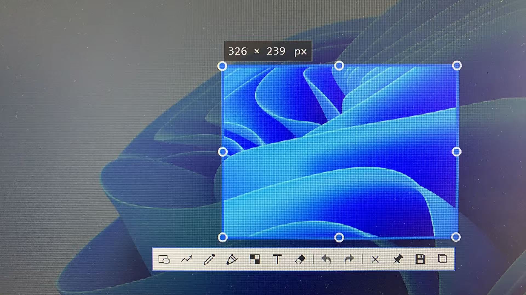
Task: Select the Text tool
Action: click(x=277, y=259)
